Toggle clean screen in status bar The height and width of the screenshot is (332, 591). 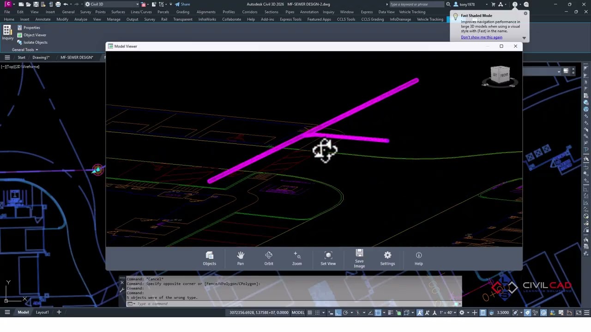579,312
